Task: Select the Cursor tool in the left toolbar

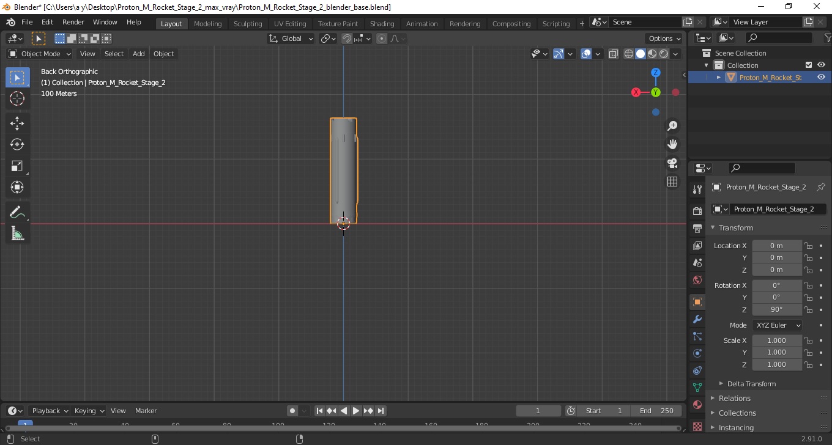Action: pyautogui.click(x=17, y=98)
